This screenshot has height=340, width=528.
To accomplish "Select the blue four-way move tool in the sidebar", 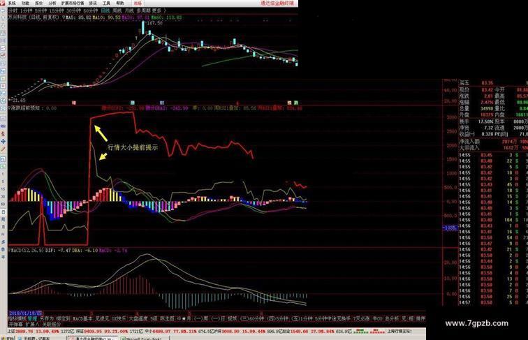I will click(3, 142).
